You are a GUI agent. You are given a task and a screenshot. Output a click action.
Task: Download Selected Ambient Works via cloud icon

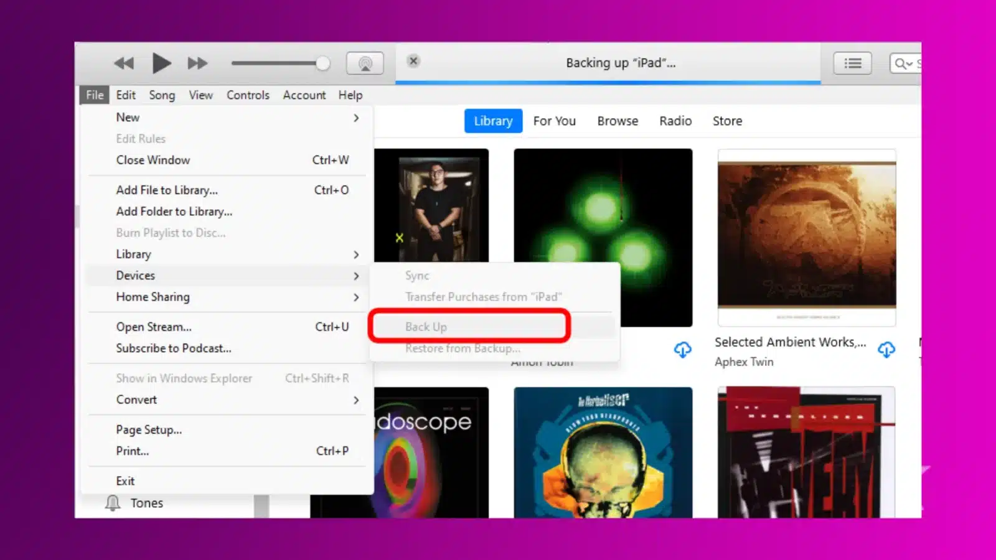pos(886,350)
